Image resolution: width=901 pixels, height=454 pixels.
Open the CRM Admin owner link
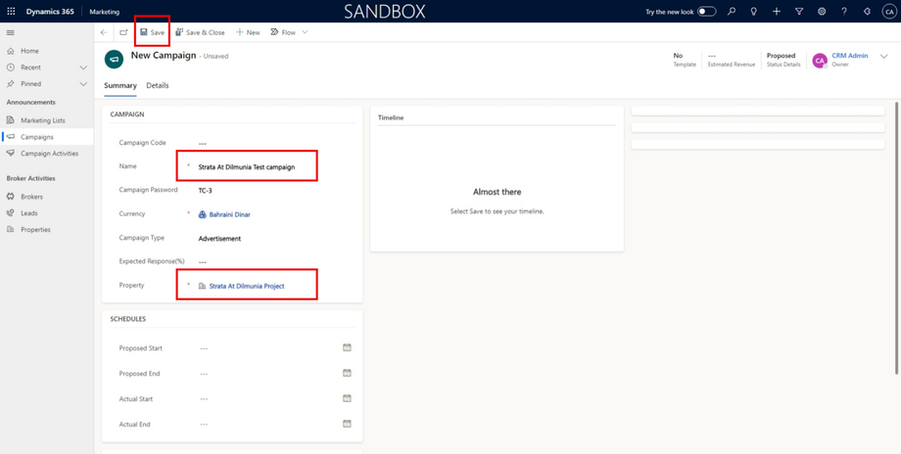pos(850,56)
